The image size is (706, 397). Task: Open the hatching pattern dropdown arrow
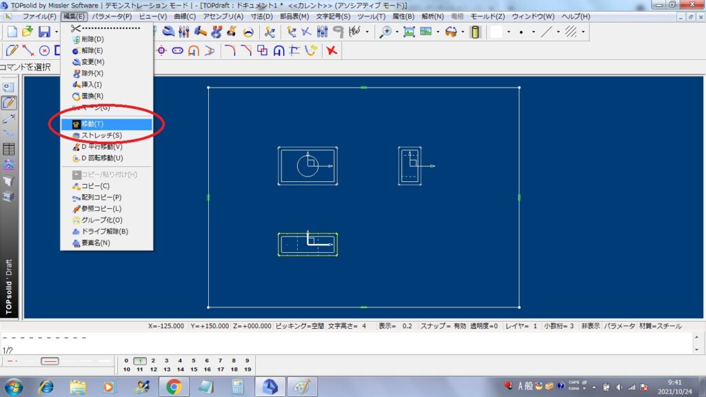click(x=583, y=32)
